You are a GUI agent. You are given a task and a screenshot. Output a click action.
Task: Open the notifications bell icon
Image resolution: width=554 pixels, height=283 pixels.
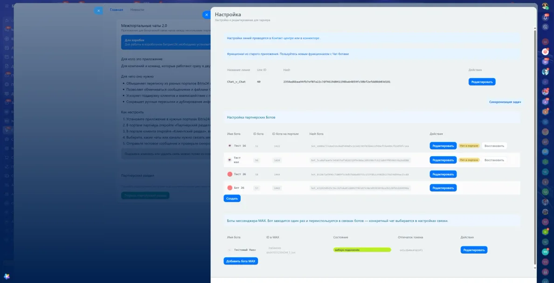click(545, 17)
